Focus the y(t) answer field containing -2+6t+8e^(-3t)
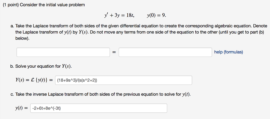The height and width of the screenshot is (119, 270). click(99, 108)
